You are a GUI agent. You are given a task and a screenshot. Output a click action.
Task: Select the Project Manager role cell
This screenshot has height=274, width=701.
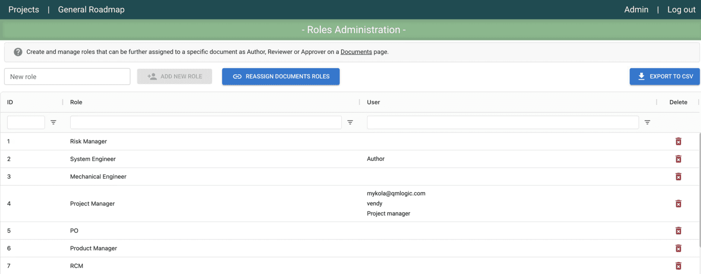92,204
